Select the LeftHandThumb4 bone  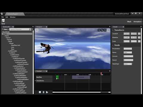23,64
